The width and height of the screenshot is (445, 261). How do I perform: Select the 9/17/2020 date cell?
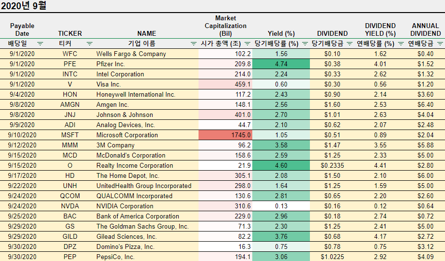22,176
